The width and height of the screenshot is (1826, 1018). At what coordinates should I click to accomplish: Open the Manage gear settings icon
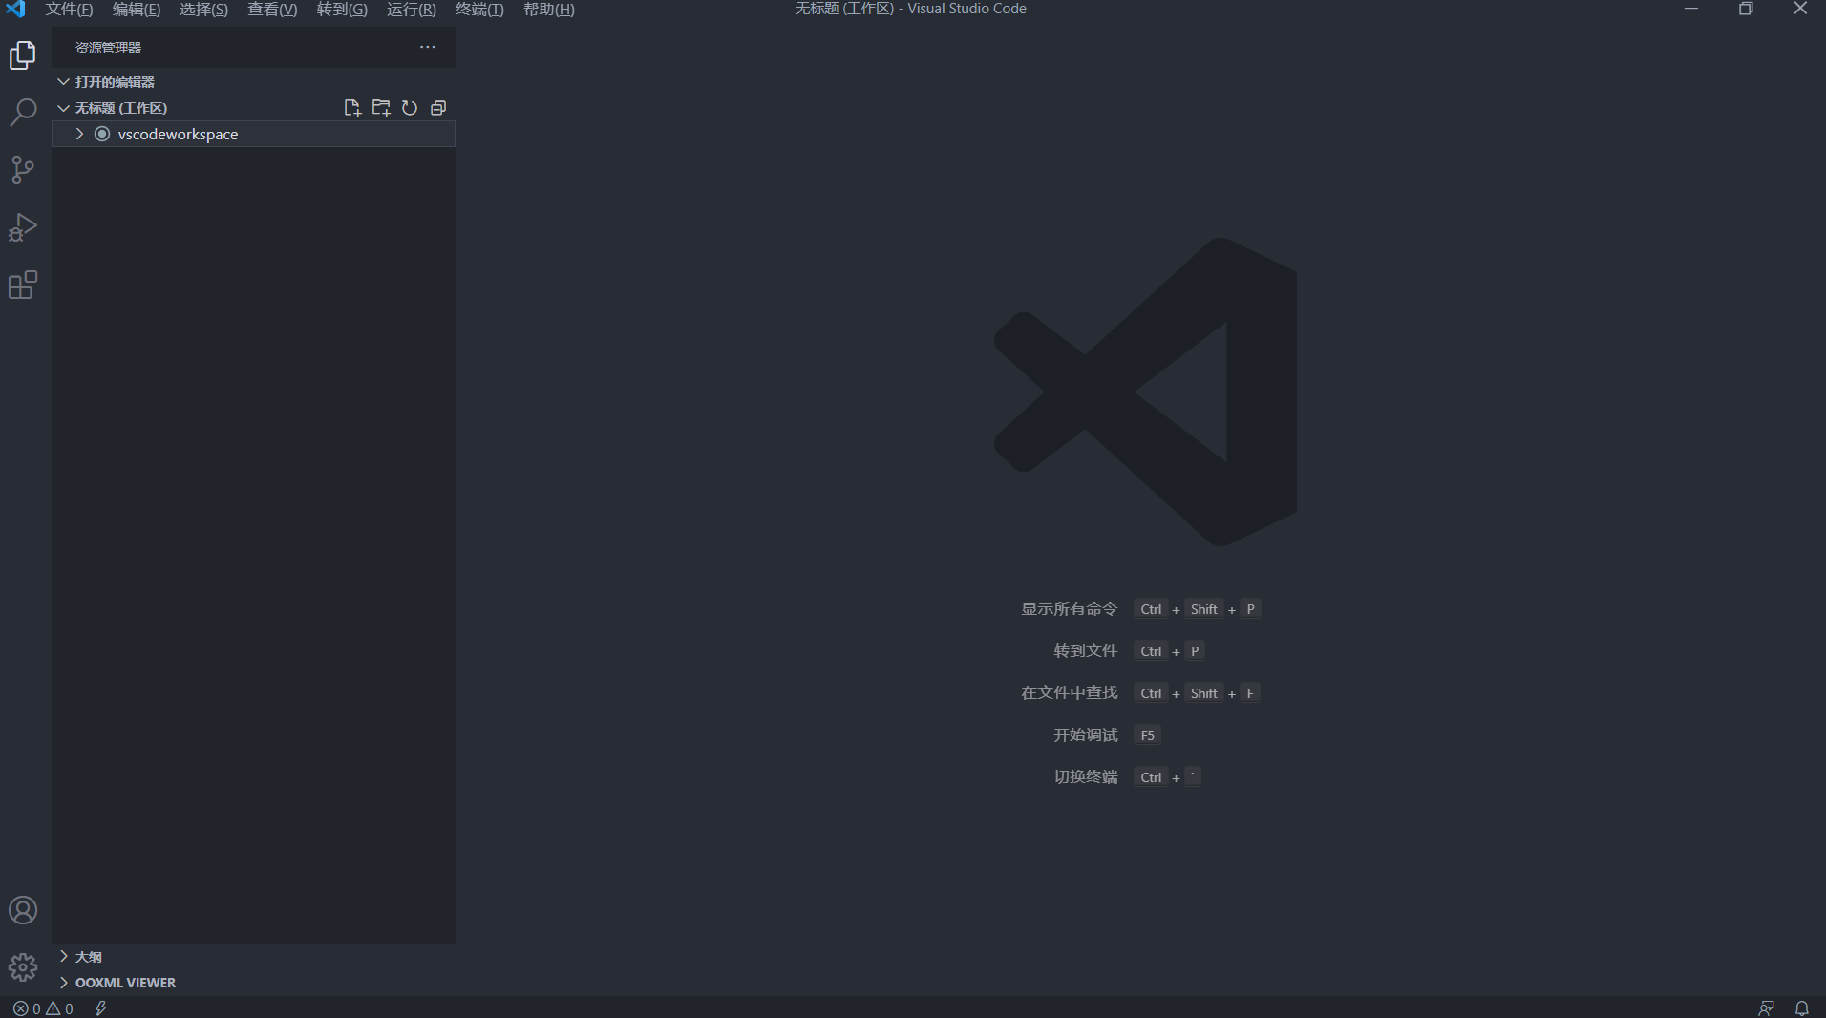pyautogui.click(x=23, y=967)
